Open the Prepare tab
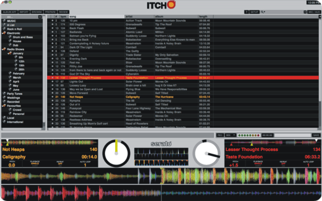 point(50,12)
